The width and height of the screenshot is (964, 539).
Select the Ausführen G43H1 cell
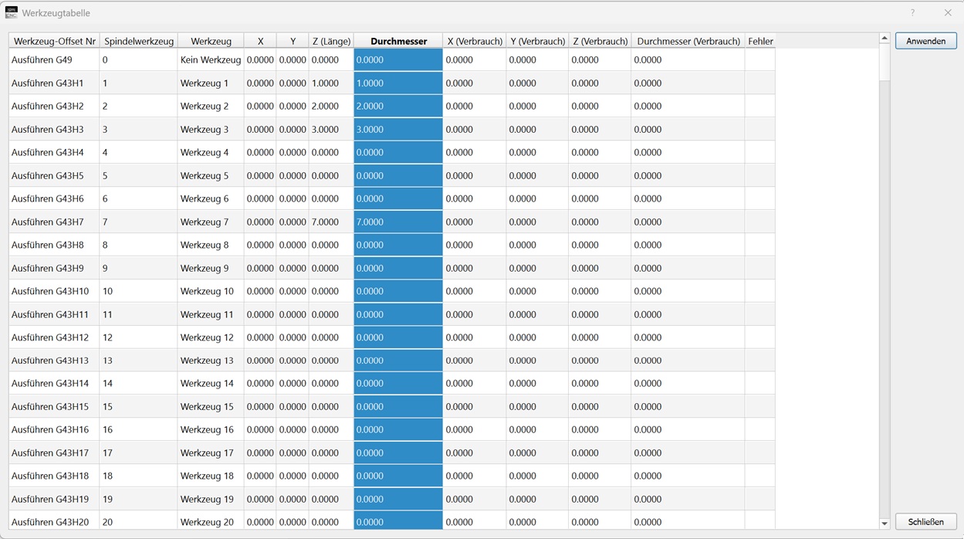point(54,83)
